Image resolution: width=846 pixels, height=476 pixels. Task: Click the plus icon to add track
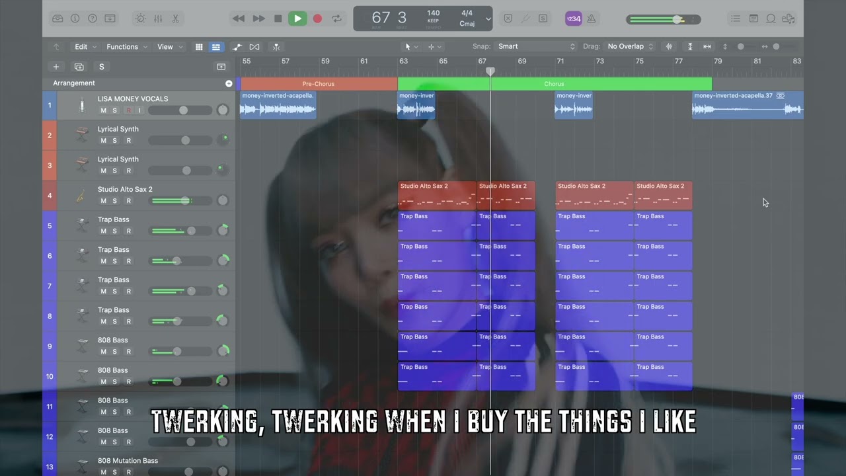click(56, 67)
